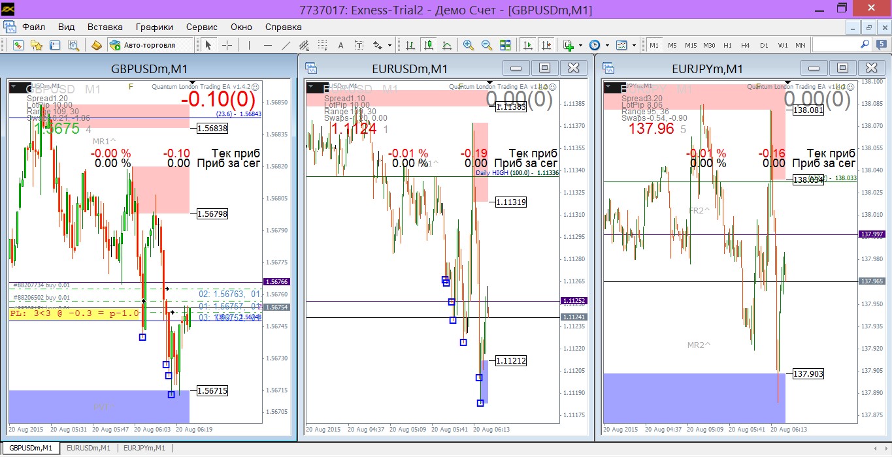
Task: Switch to candlestick chart display
Action: [x=429, y=45]
